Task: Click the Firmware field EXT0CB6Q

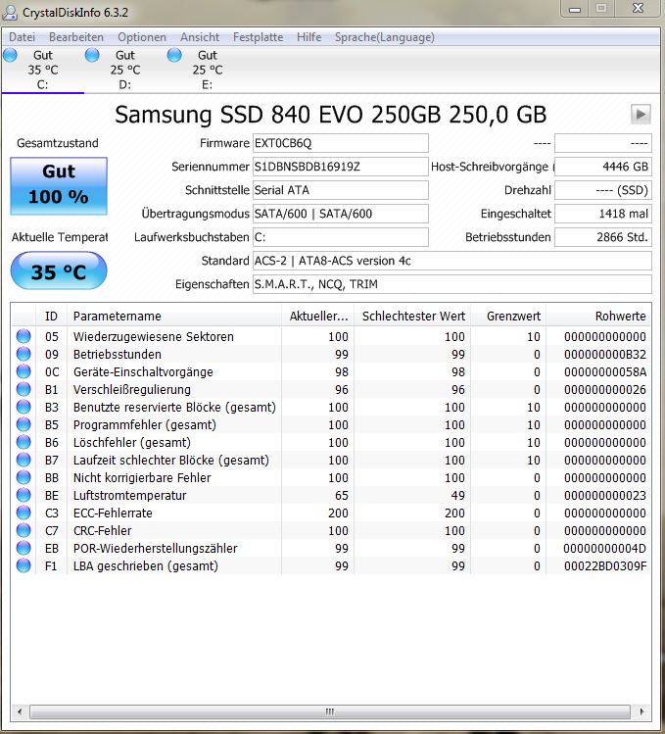Action: click(340, 143)
